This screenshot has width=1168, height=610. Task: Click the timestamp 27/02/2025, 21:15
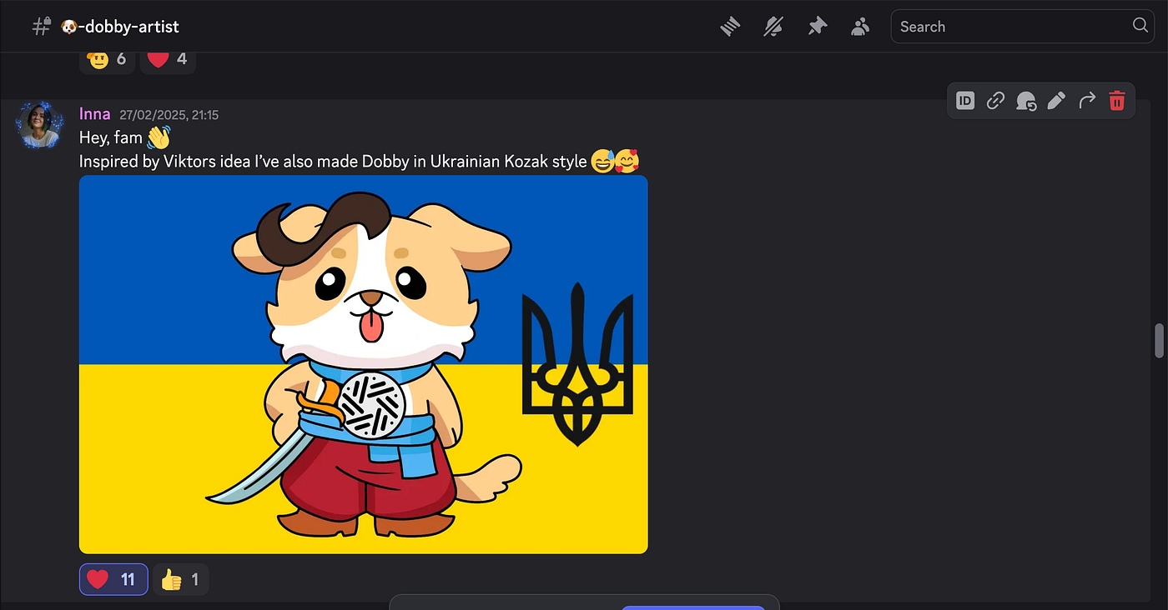coord(169,115)
